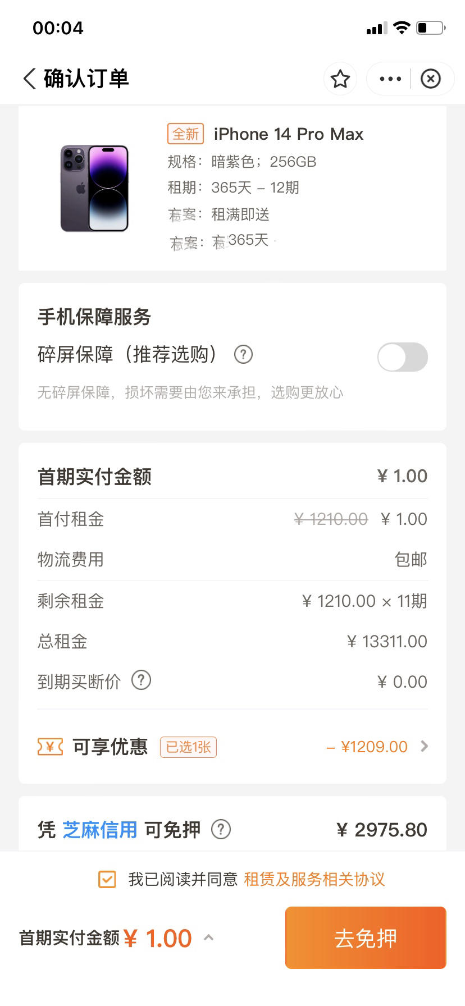Screen dimensions: 465x1006
Task: Tap the star favorite icon
Action: 340,79
